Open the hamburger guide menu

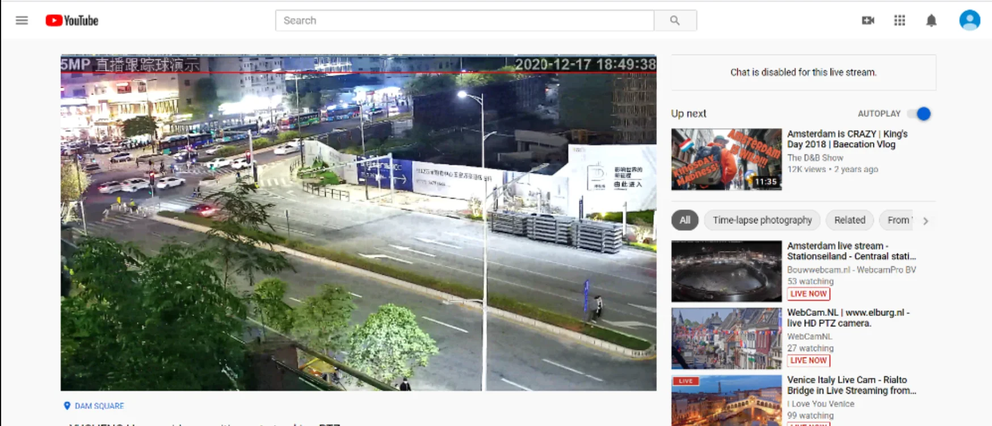(x=22, y=20)
